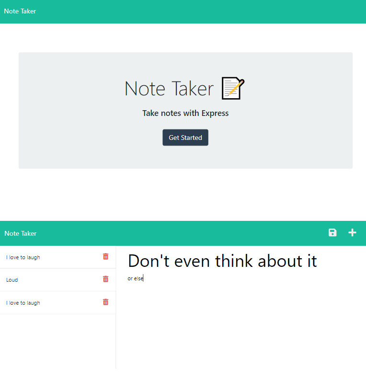Click the empty green header left of the save icon

(192, 233)
